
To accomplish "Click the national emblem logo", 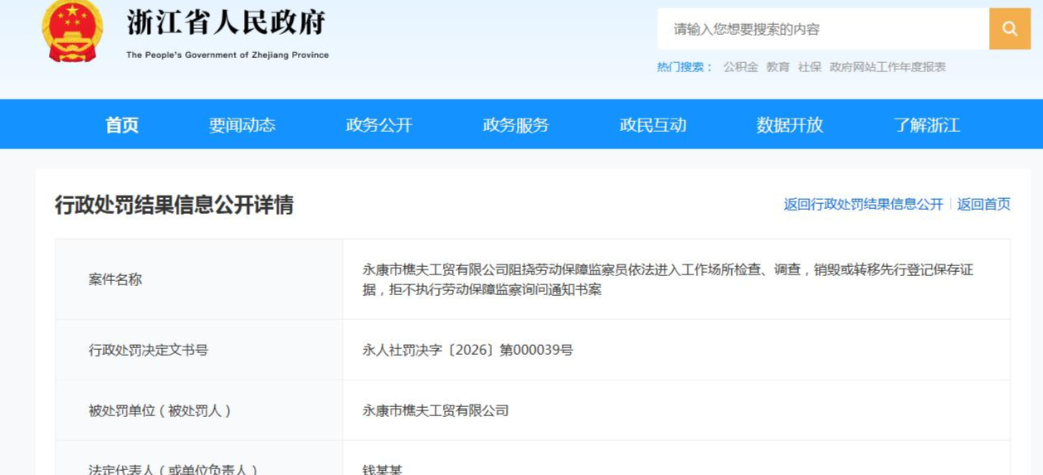I will 73,31.
